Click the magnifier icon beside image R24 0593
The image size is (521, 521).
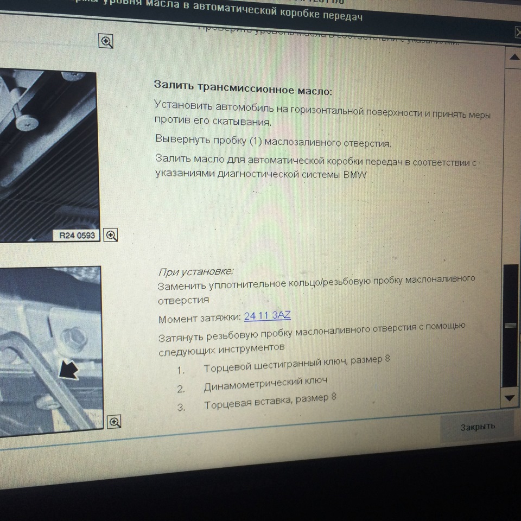(x=111, y=235)
